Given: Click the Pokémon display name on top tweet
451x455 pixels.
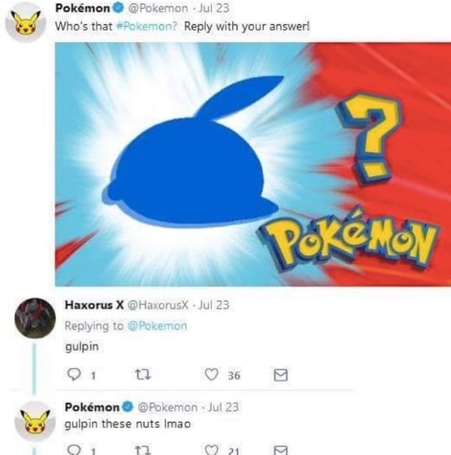Looking at the screenshot, I should pyautogui.click(x=82, y=8).
